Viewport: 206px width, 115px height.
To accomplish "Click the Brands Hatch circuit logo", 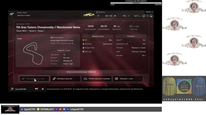I will [23, 39].
